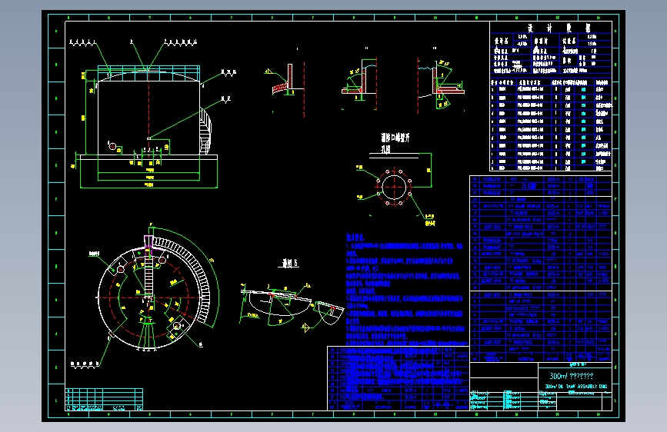Select the spiral staircase on the tank elevation
Screen dimensions: 667x432
click(x=205, y=131)
